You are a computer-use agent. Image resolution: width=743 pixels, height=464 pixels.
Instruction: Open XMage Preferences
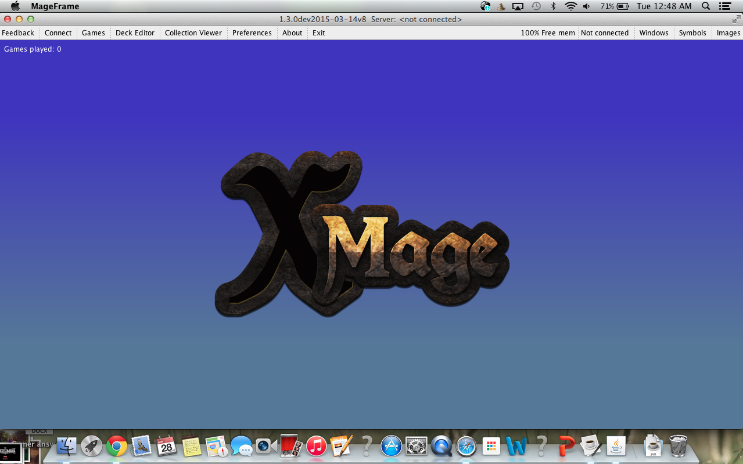click(x=252, y=33)
